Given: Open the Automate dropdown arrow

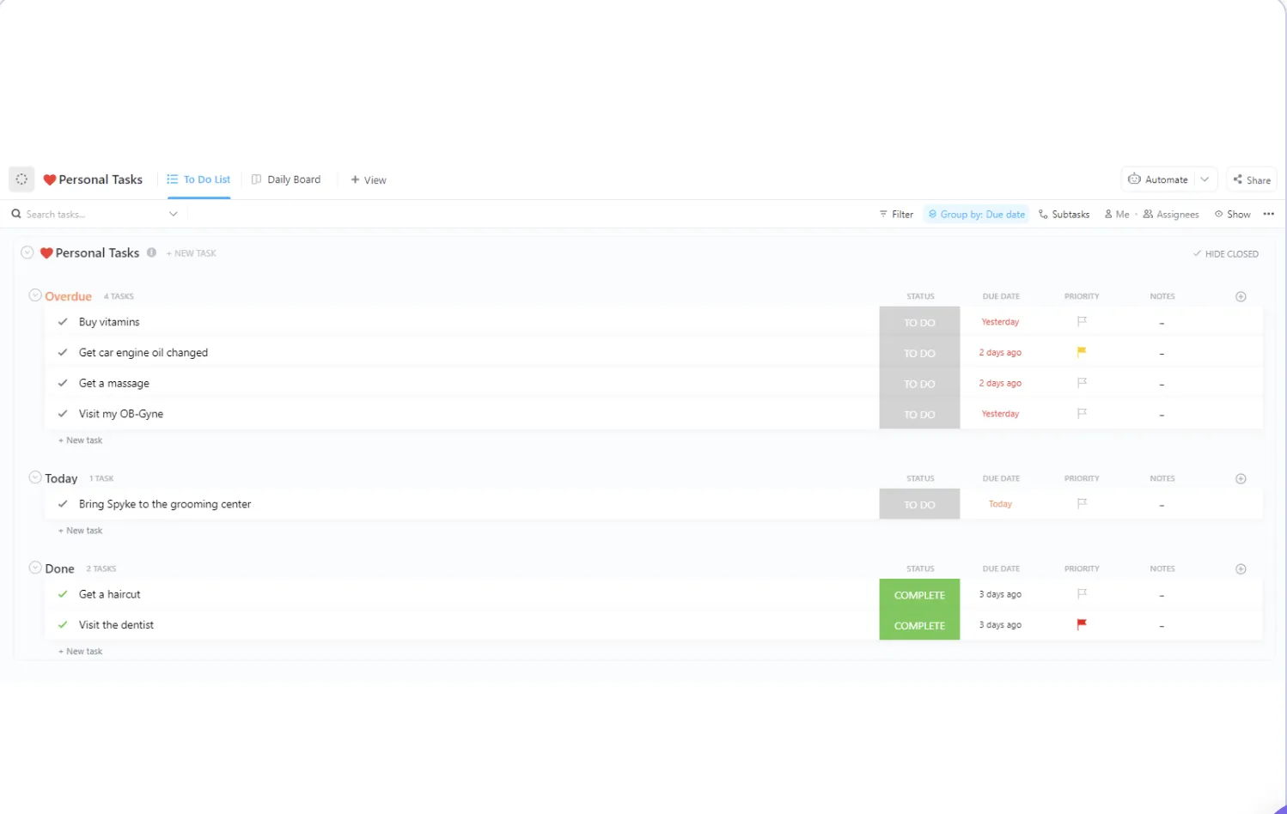Looking at the screenshot, I should pos(1205,179).
